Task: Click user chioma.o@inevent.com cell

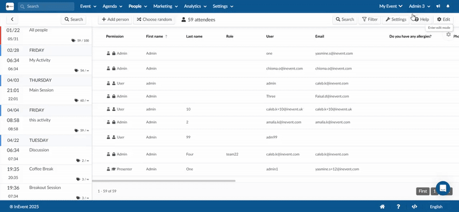Action: click(284, 68)
